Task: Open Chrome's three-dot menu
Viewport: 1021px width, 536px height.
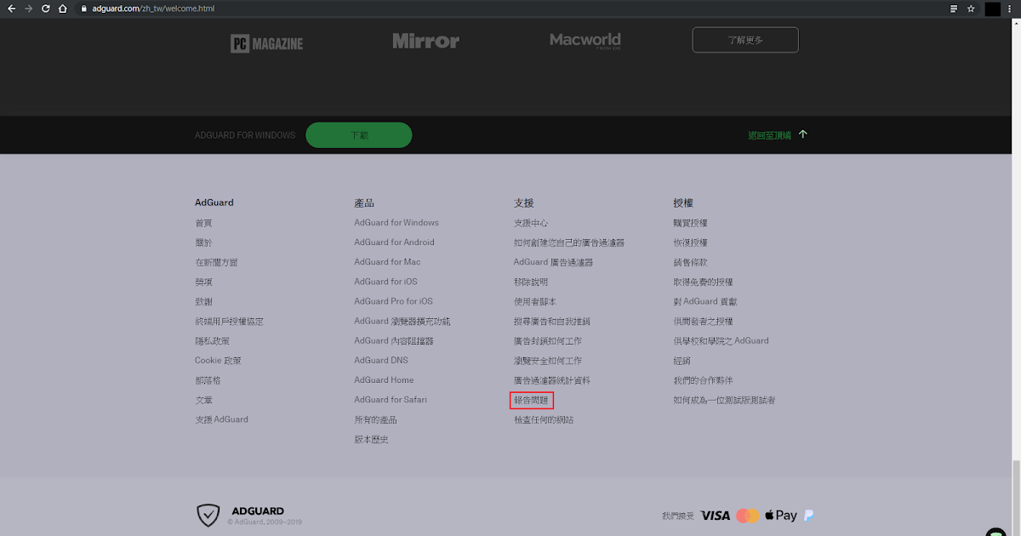Action: (1011, 9)
